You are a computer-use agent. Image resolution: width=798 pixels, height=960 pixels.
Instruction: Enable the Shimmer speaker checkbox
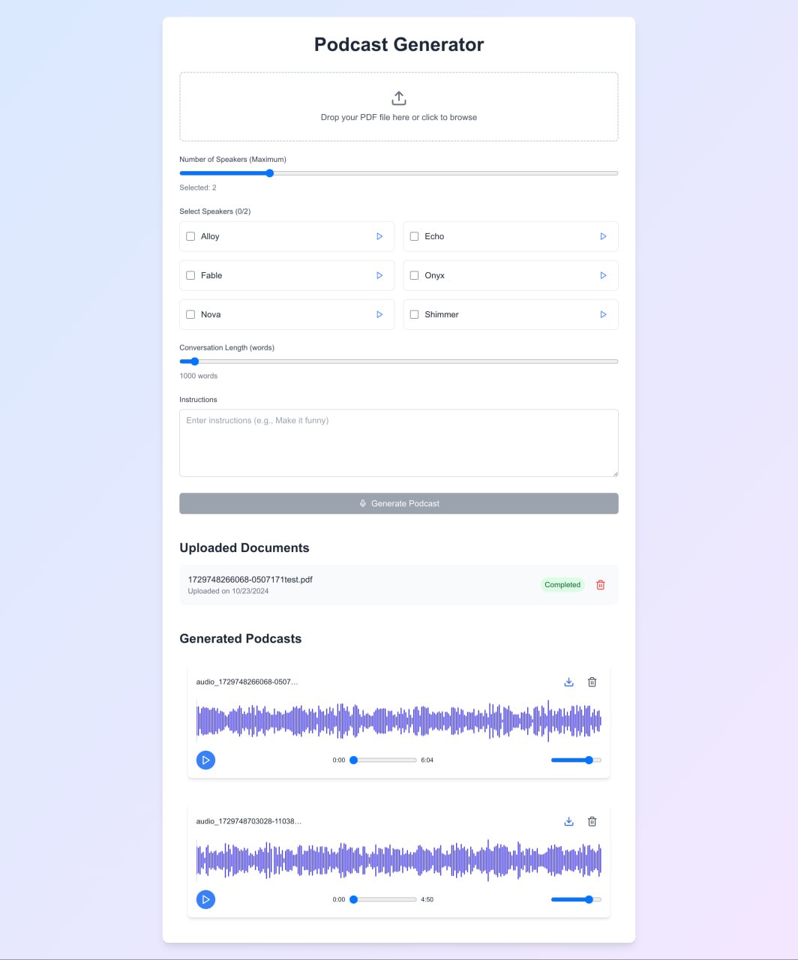(x=414, y=314)
